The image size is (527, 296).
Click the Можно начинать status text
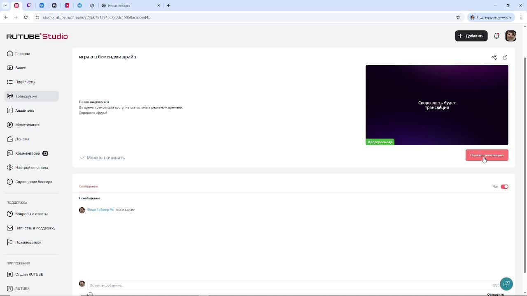click(106, 157)
